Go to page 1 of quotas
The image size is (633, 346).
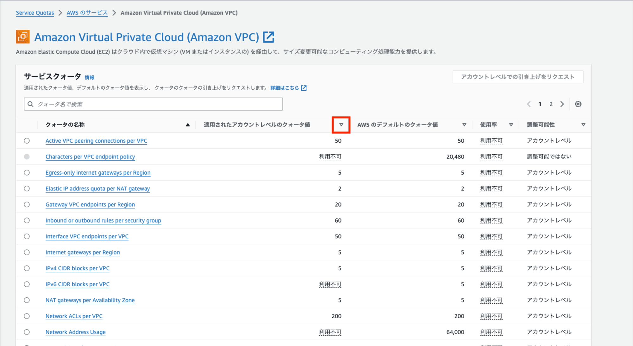pos(540,104)
